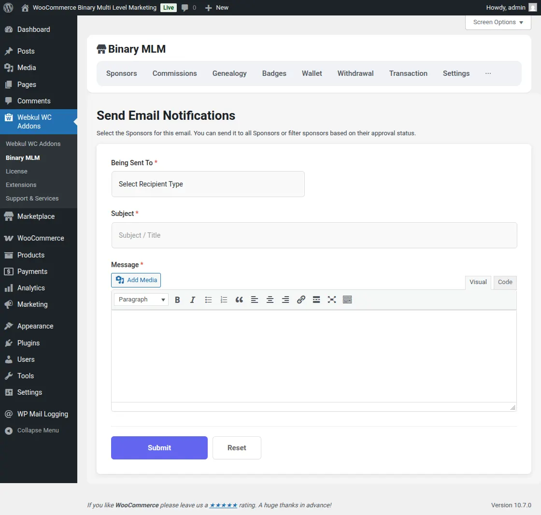The image size is (541, 515).
Task: Open the Payments menu
Action: [x=39, y=272]
